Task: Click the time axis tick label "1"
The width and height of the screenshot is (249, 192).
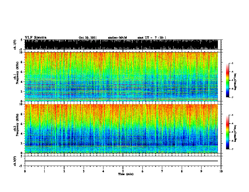Action: [44, 171]
